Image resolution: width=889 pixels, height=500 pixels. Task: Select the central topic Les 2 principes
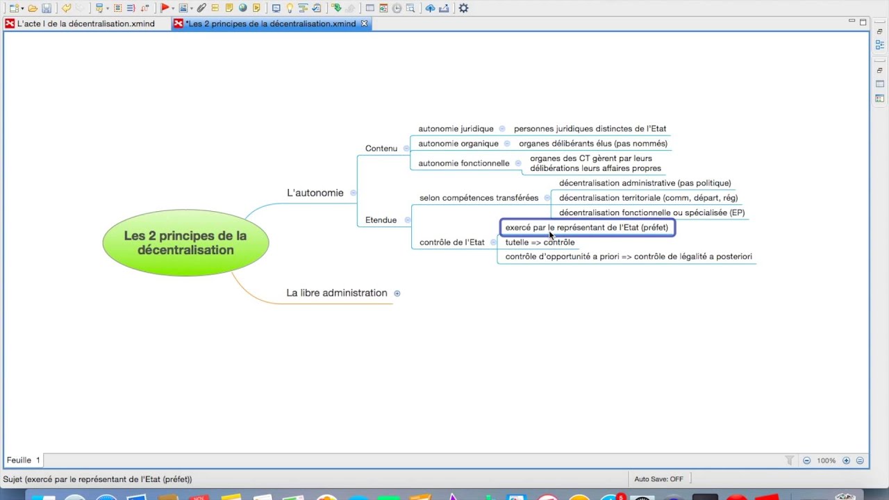[x=185, y=243]
